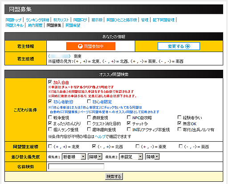Open the 未設定 priority 2 dropdown
This screenshot has height=184, width=228.
(x=131, y=156)
